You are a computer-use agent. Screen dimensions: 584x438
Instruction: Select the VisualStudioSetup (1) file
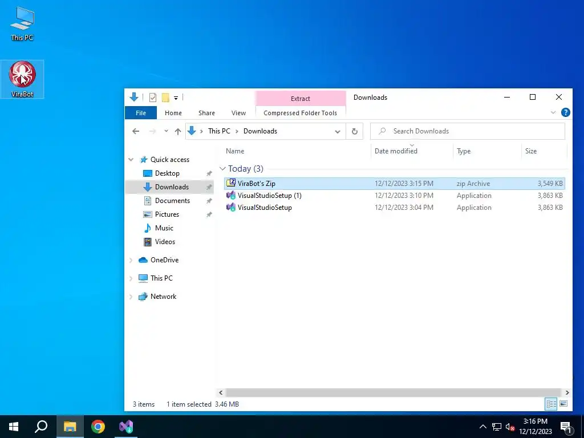click(x=395, y=196)
